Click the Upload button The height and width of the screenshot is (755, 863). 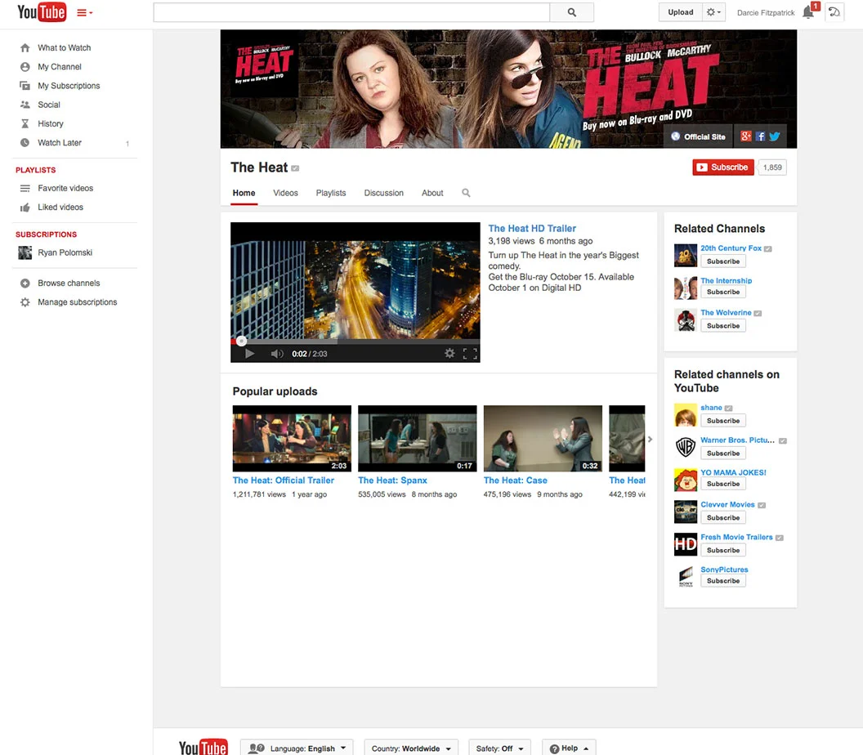(x=680, y=12)
